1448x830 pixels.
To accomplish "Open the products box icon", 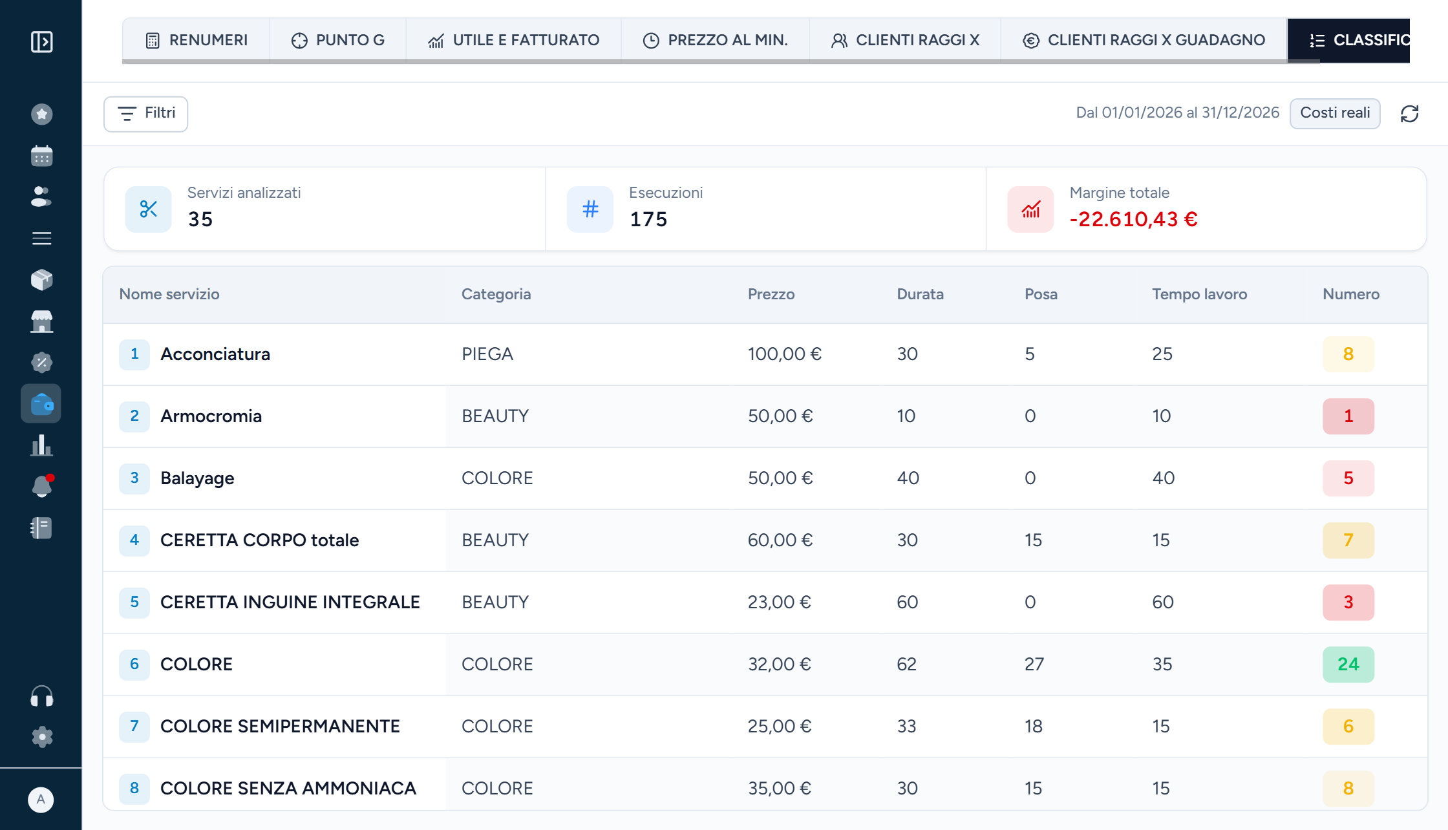I will (x=41, y=279).
